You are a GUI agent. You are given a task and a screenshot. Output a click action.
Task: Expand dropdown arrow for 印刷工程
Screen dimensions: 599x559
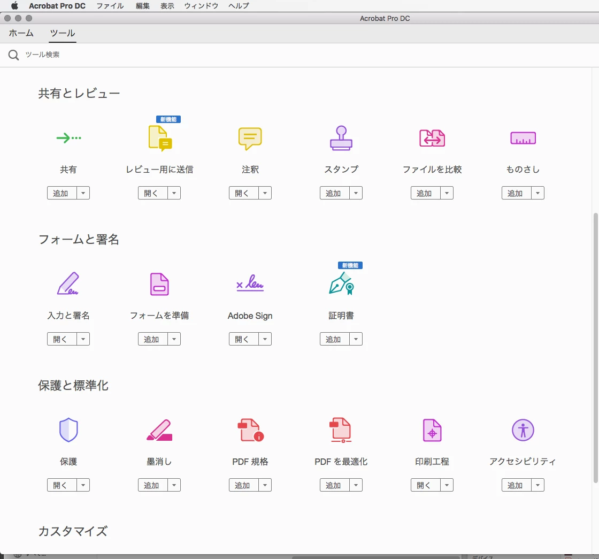(x=447, y=485)
